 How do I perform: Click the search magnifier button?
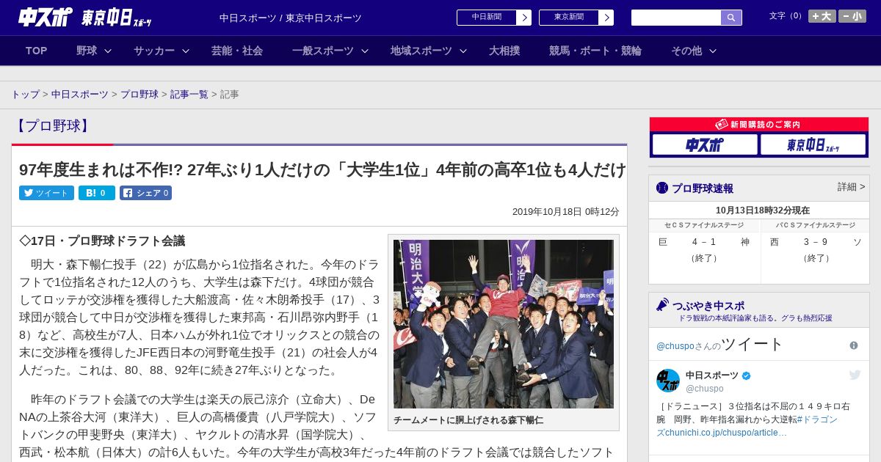[731, 18]
